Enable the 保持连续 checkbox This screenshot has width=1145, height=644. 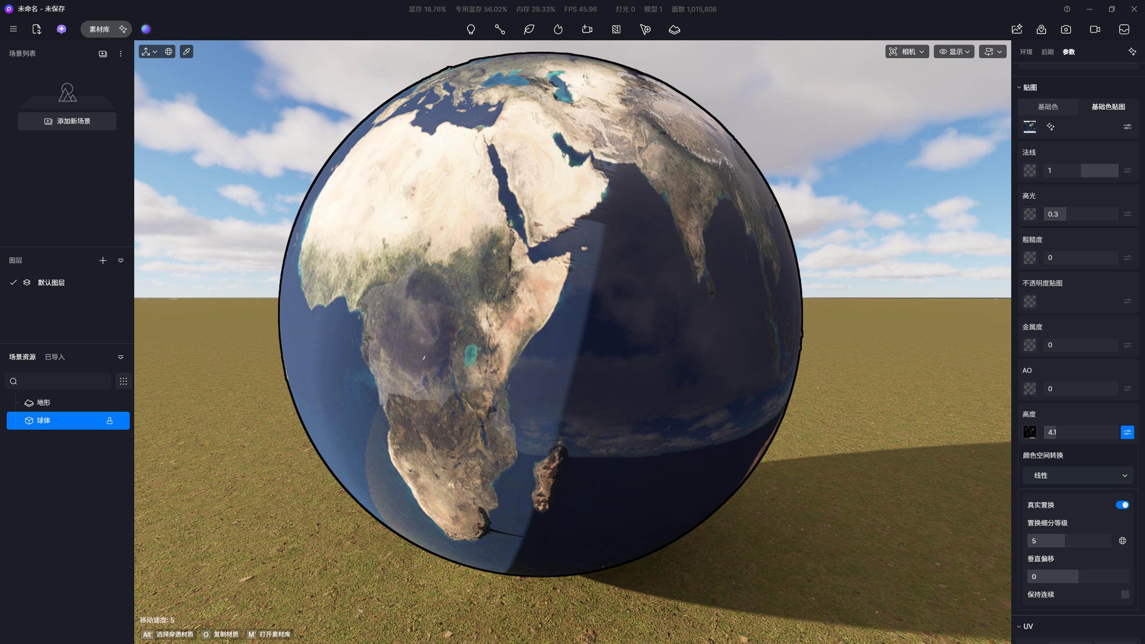(1125, 594)
